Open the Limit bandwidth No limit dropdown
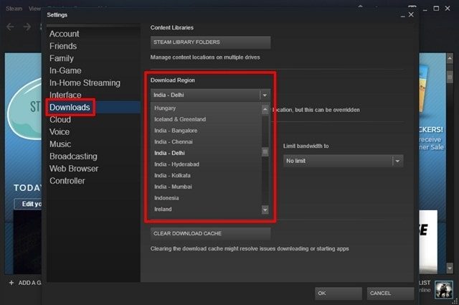Image resolution: width=459 pixels, height=305 pixels. pyautogui.click(x=343, y=161)
